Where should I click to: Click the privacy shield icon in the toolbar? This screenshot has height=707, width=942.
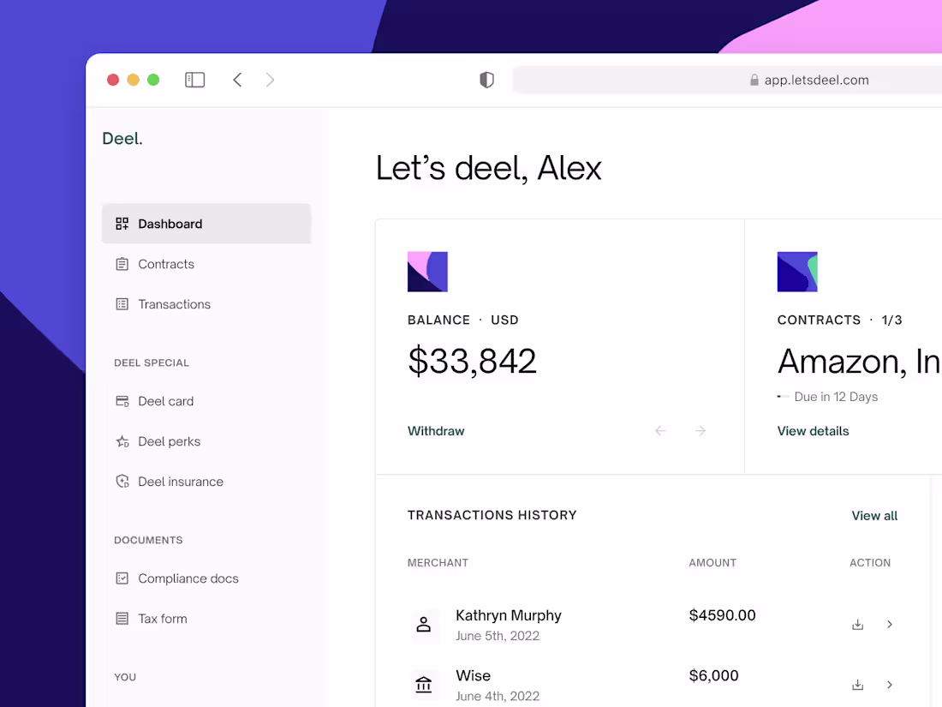(x=486, y=79)
